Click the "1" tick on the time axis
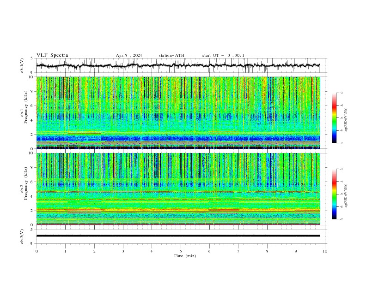366x282 pixels. pos(65,251)
